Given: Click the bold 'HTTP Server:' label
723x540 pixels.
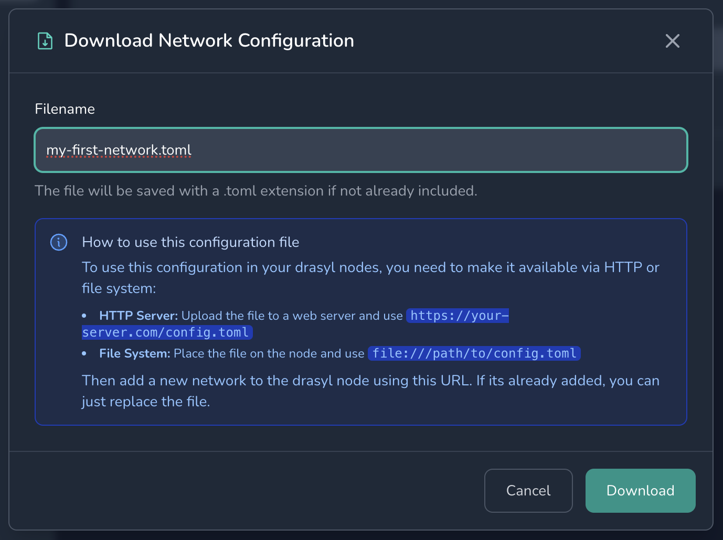Looking at the screenshot, I should pyautogui.click(x=139, y=316).
